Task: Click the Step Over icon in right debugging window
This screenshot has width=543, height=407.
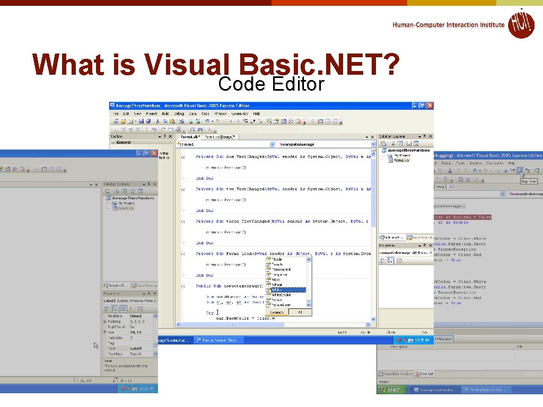Action: coord(520,170)
